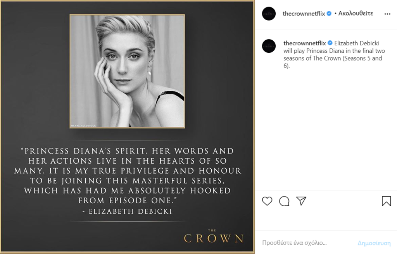Open thecrownnetflix profile from the header username

coord(304,14)
